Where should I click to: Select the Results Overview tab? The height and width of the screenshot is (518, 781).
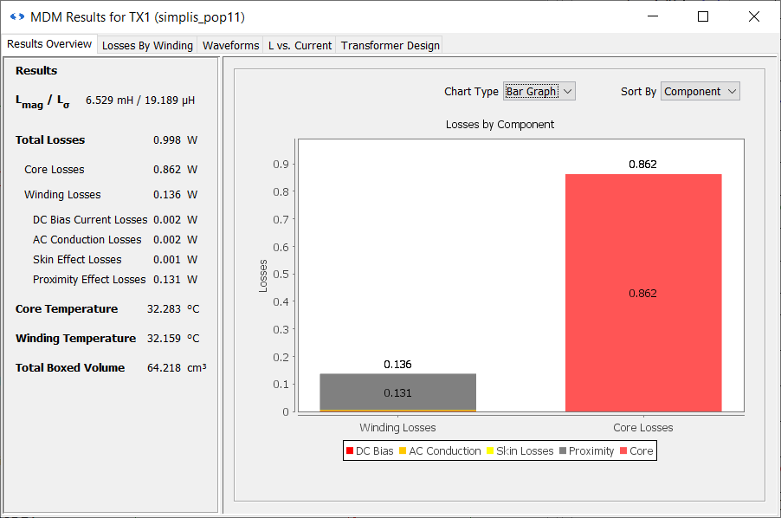(49, 44)
